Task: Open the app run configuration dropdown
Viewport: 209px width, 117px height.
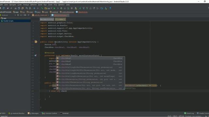Action: pyautogui.click(x=48, y=8)
